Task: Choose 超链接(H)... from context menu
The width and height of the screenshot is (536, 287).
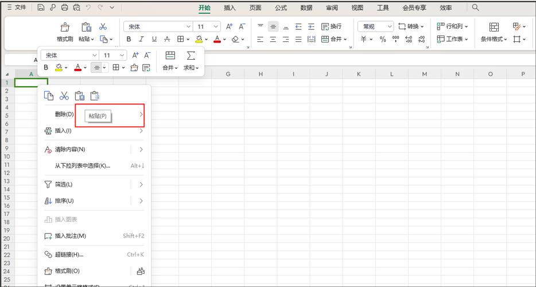Action: [94, 254]
